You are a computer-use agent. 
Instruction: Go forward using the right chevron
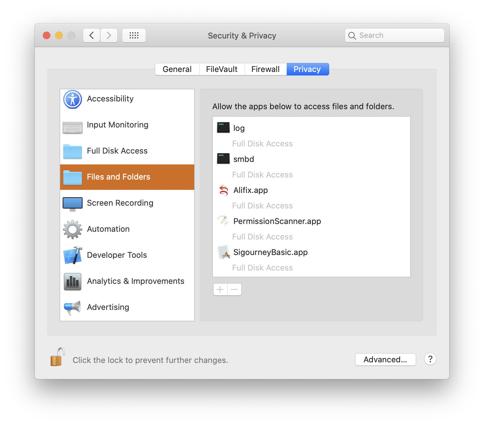[109, 35]
